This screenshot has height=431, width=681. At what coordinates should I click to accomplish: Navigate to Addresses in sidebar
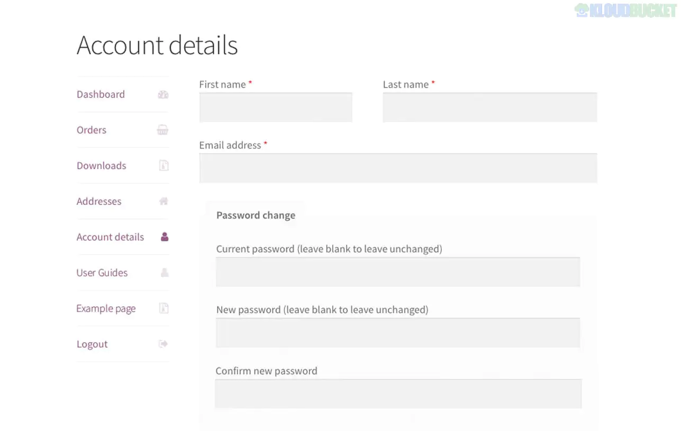coord(99,201)
